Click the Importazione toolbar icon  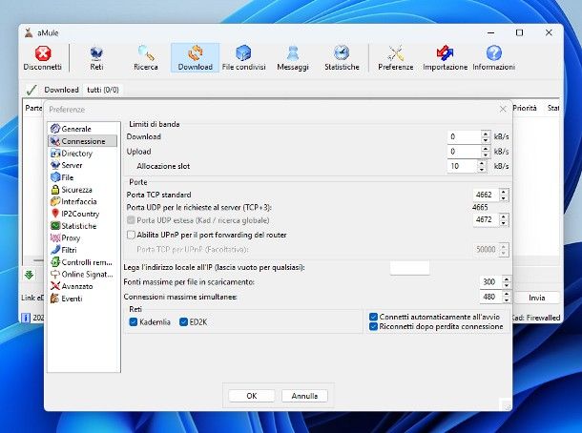click(x=445, y=58)
